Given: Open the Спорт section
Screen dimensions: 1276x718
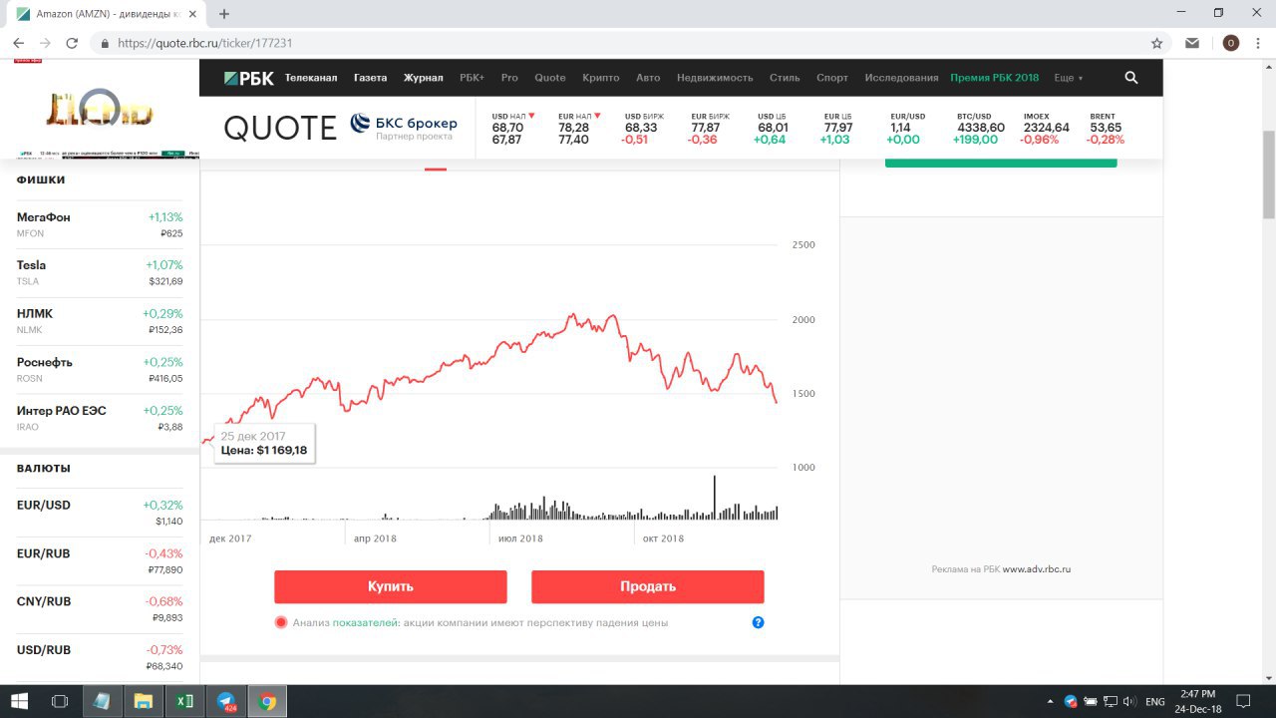Looking at the screenshot, I should (x=832, y=78).
